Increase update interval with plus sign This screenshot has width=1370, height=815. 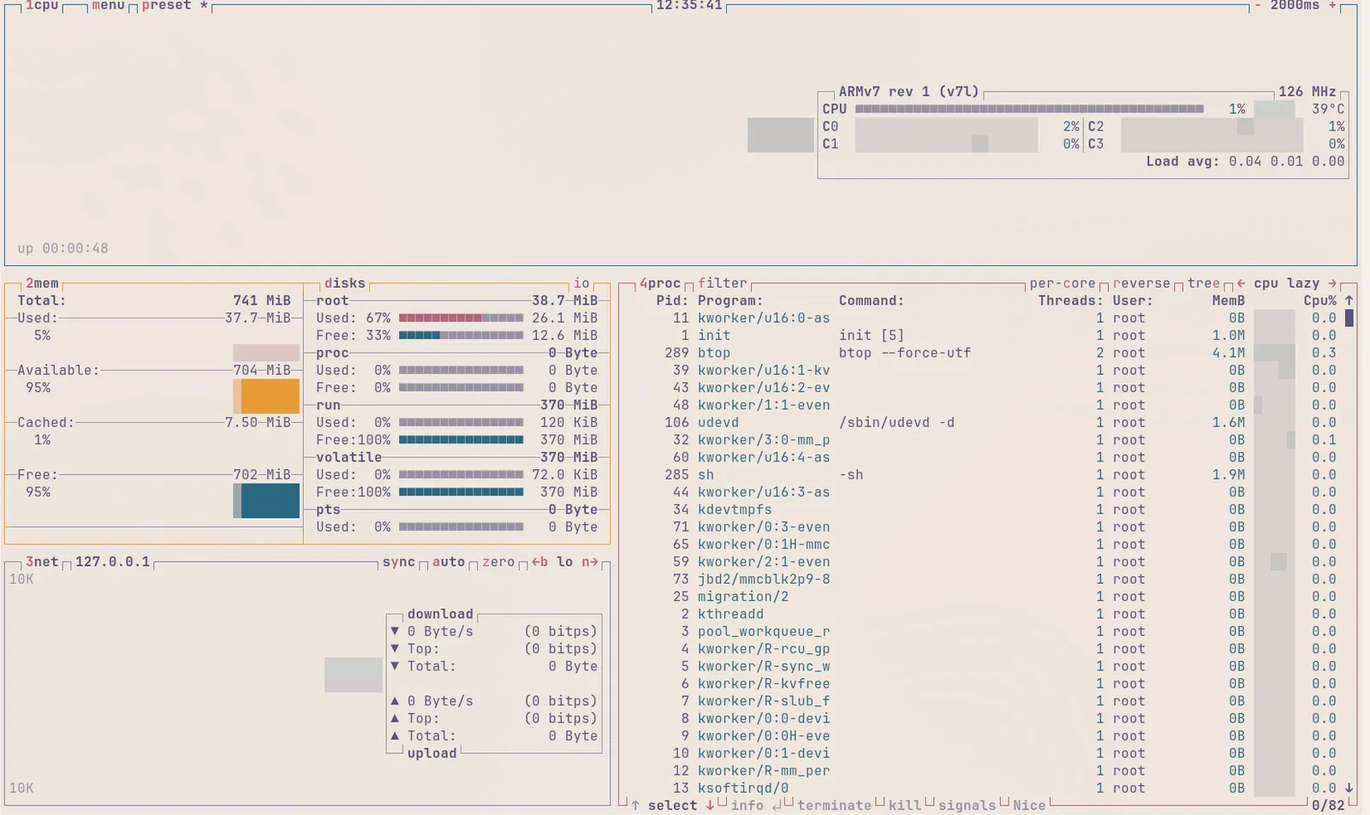(x=1332, y=5)
